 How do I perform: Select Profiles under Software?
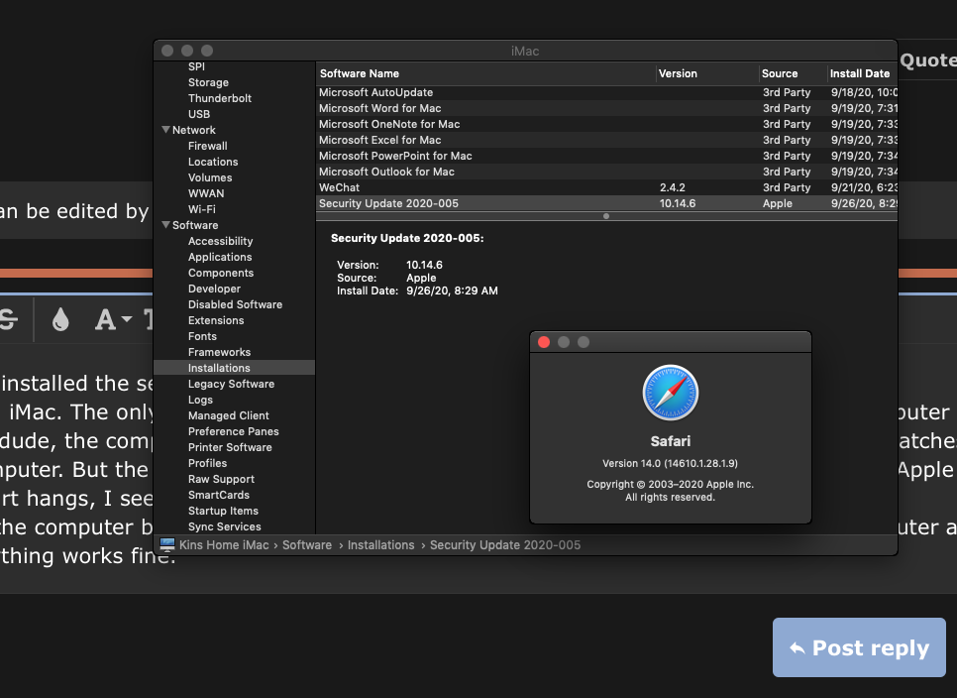tap(207, 463)
